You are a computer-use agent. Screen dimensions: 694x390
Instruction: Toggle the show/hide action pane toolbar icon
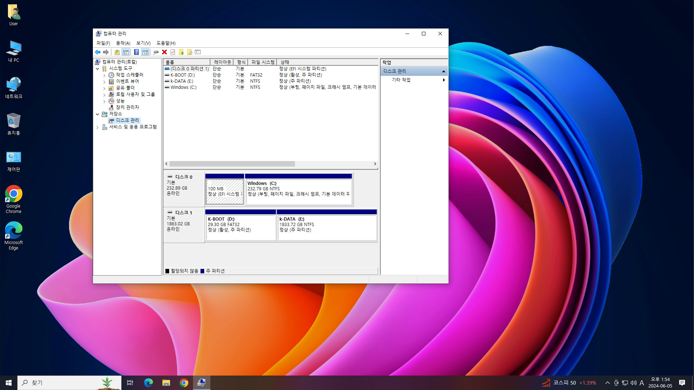145,52
